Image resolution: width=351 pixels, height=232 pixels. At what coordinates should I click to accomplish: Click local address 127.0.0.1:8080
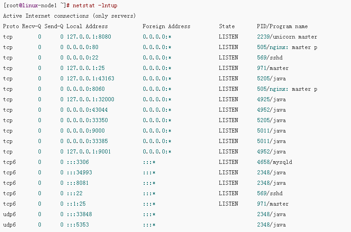[89, 37]
